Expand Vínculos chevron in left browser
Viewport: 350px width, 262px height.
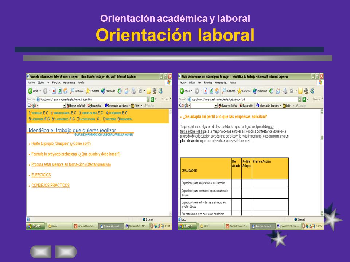171,98
